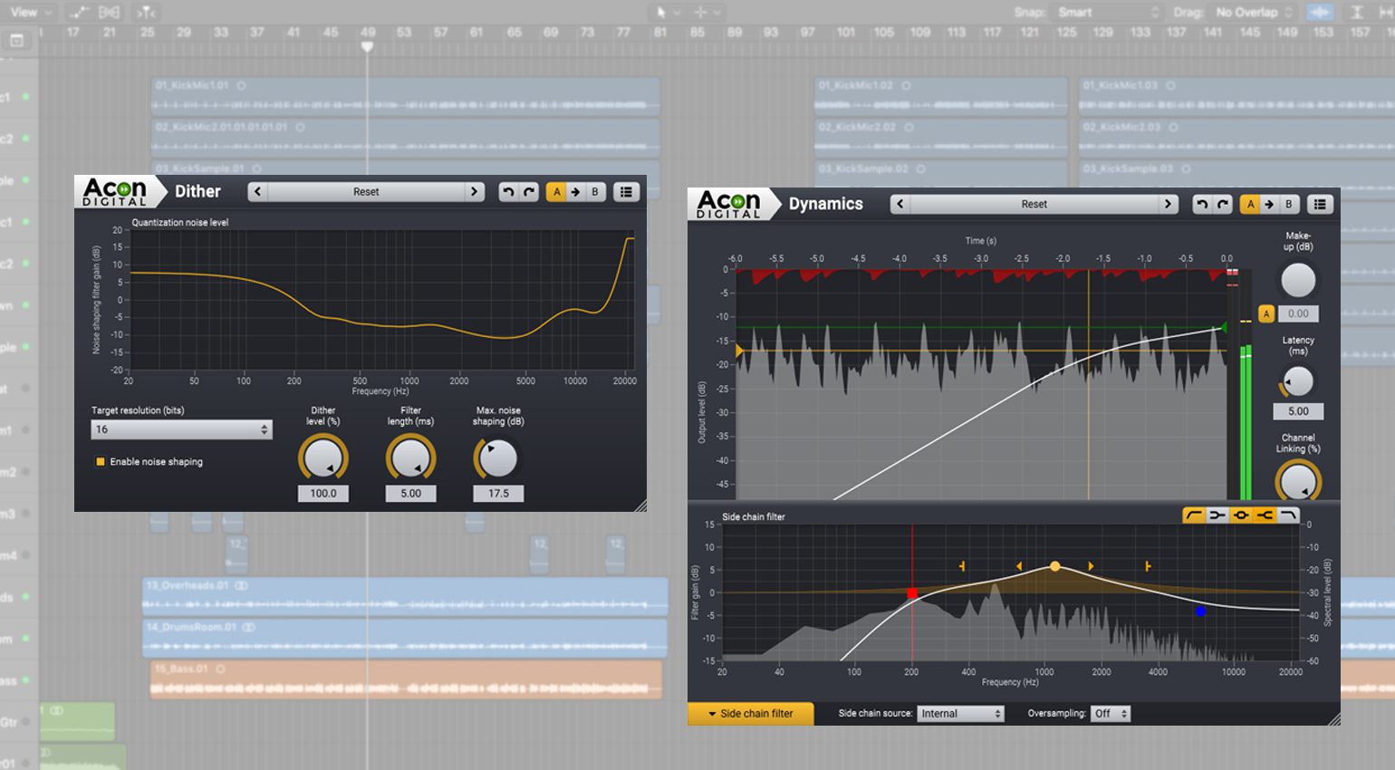Switch to preset state B in Dither
The width and height of the screenshot is (1395, 770).
click(594, 191)
